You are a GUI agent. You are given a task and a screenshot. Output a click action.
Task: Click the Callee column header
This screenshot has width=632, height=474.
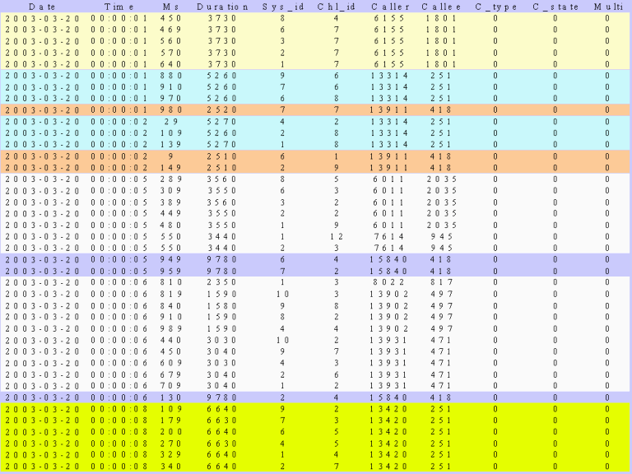coord(441,6)
